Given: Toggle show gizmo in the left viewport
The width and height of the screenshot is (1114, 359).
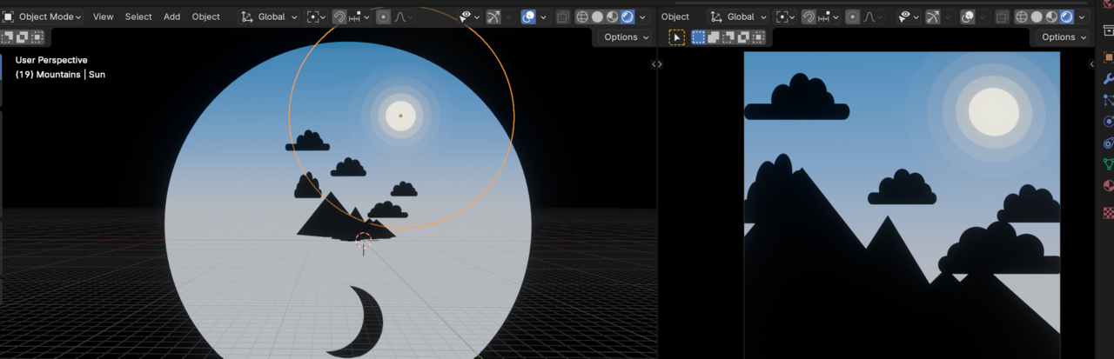Looking at the screenshot, I should [x=494, y=17].
